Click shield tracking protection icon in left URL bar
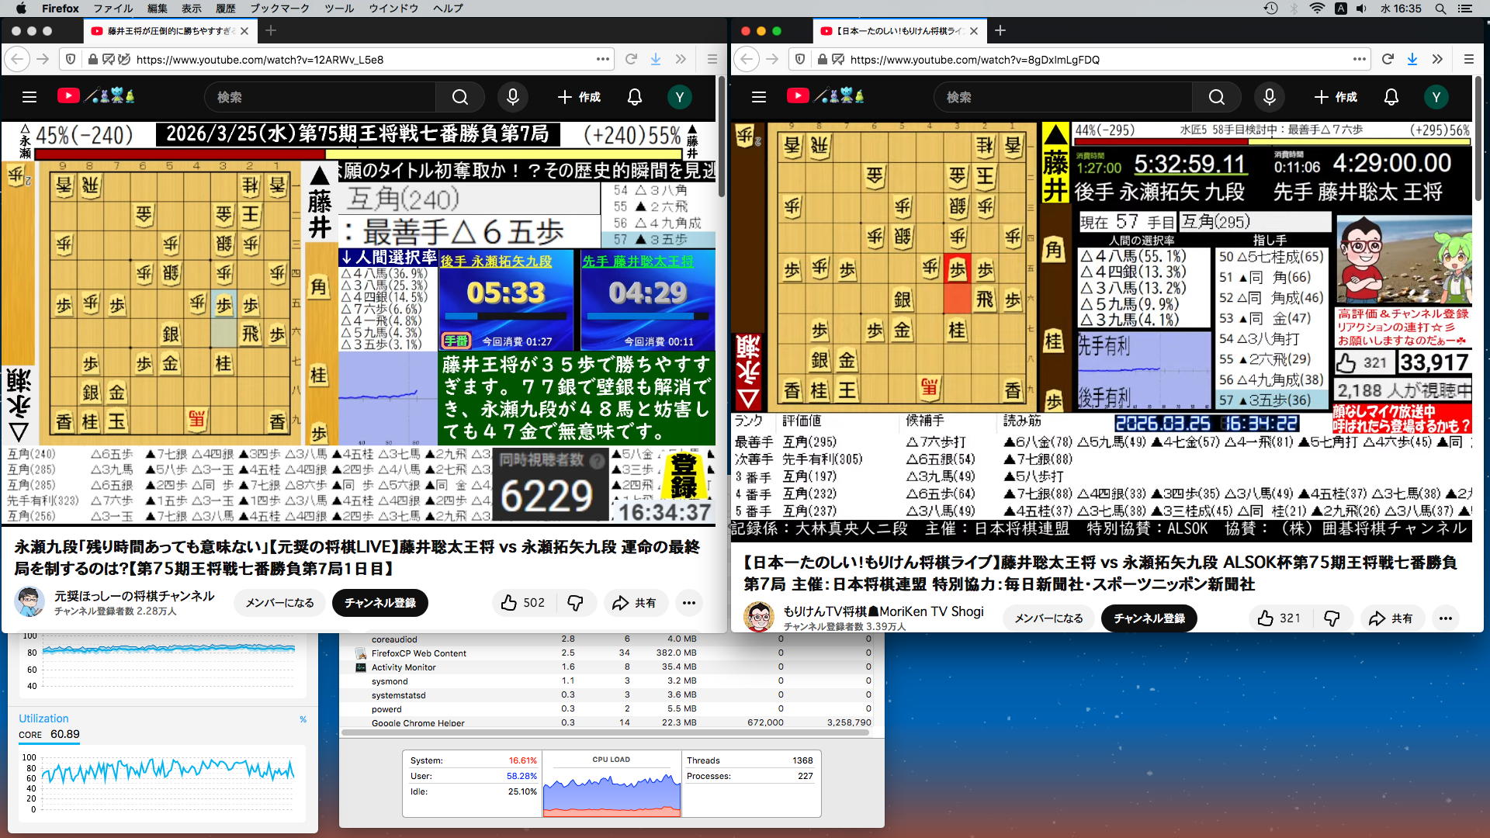Screen dimensions: 1490x838 (71, 59)
